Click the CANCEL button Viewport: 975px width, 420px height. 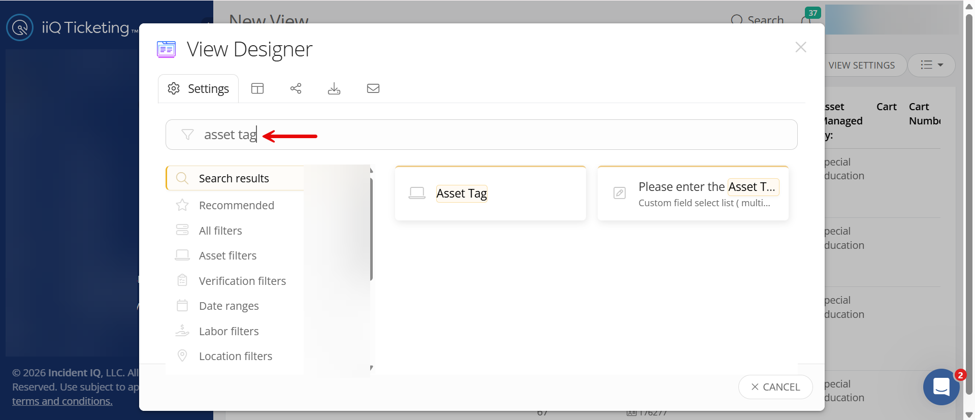pos(775,387)
